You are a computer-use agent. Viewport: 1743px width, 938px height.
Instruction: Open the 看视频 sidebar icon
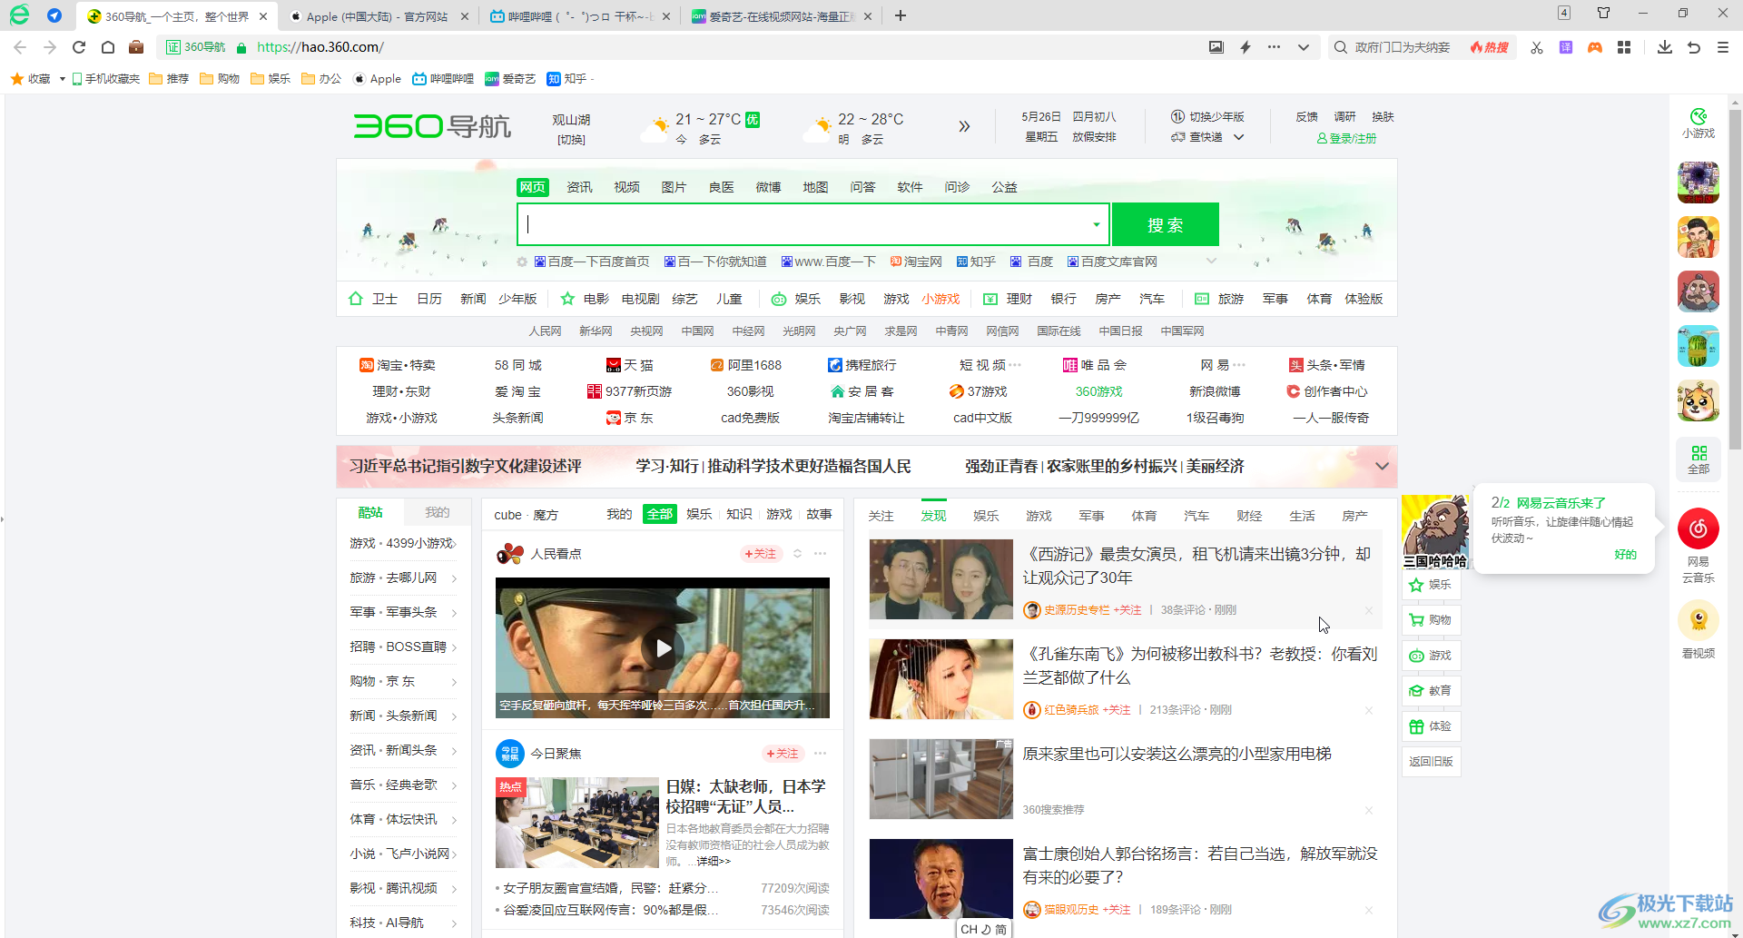click(1699, 620)
